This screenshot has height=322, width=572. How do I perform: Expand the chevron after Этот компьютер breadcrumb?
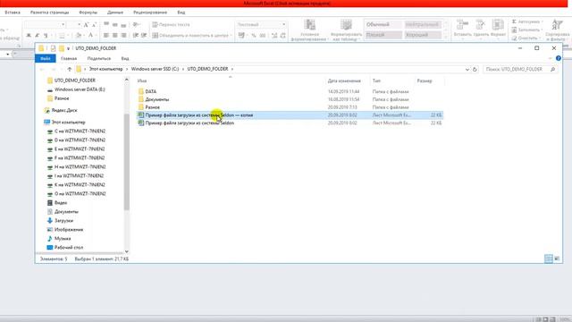click(127, 69)
